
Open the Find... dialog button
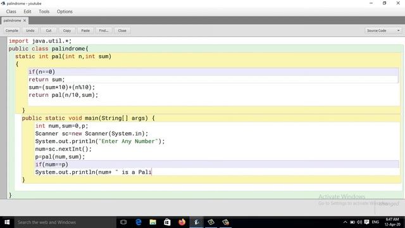[104, 30]
